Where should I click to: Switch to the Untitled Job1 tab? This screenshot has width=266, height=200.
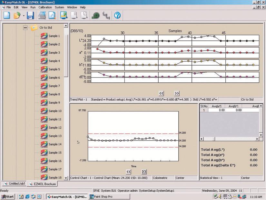click(15, 184)
